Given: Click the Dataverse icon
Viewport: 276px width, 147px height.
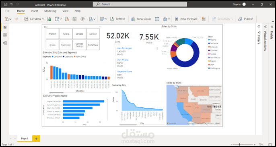Looking at the screenshot, I should coord(82,19).
